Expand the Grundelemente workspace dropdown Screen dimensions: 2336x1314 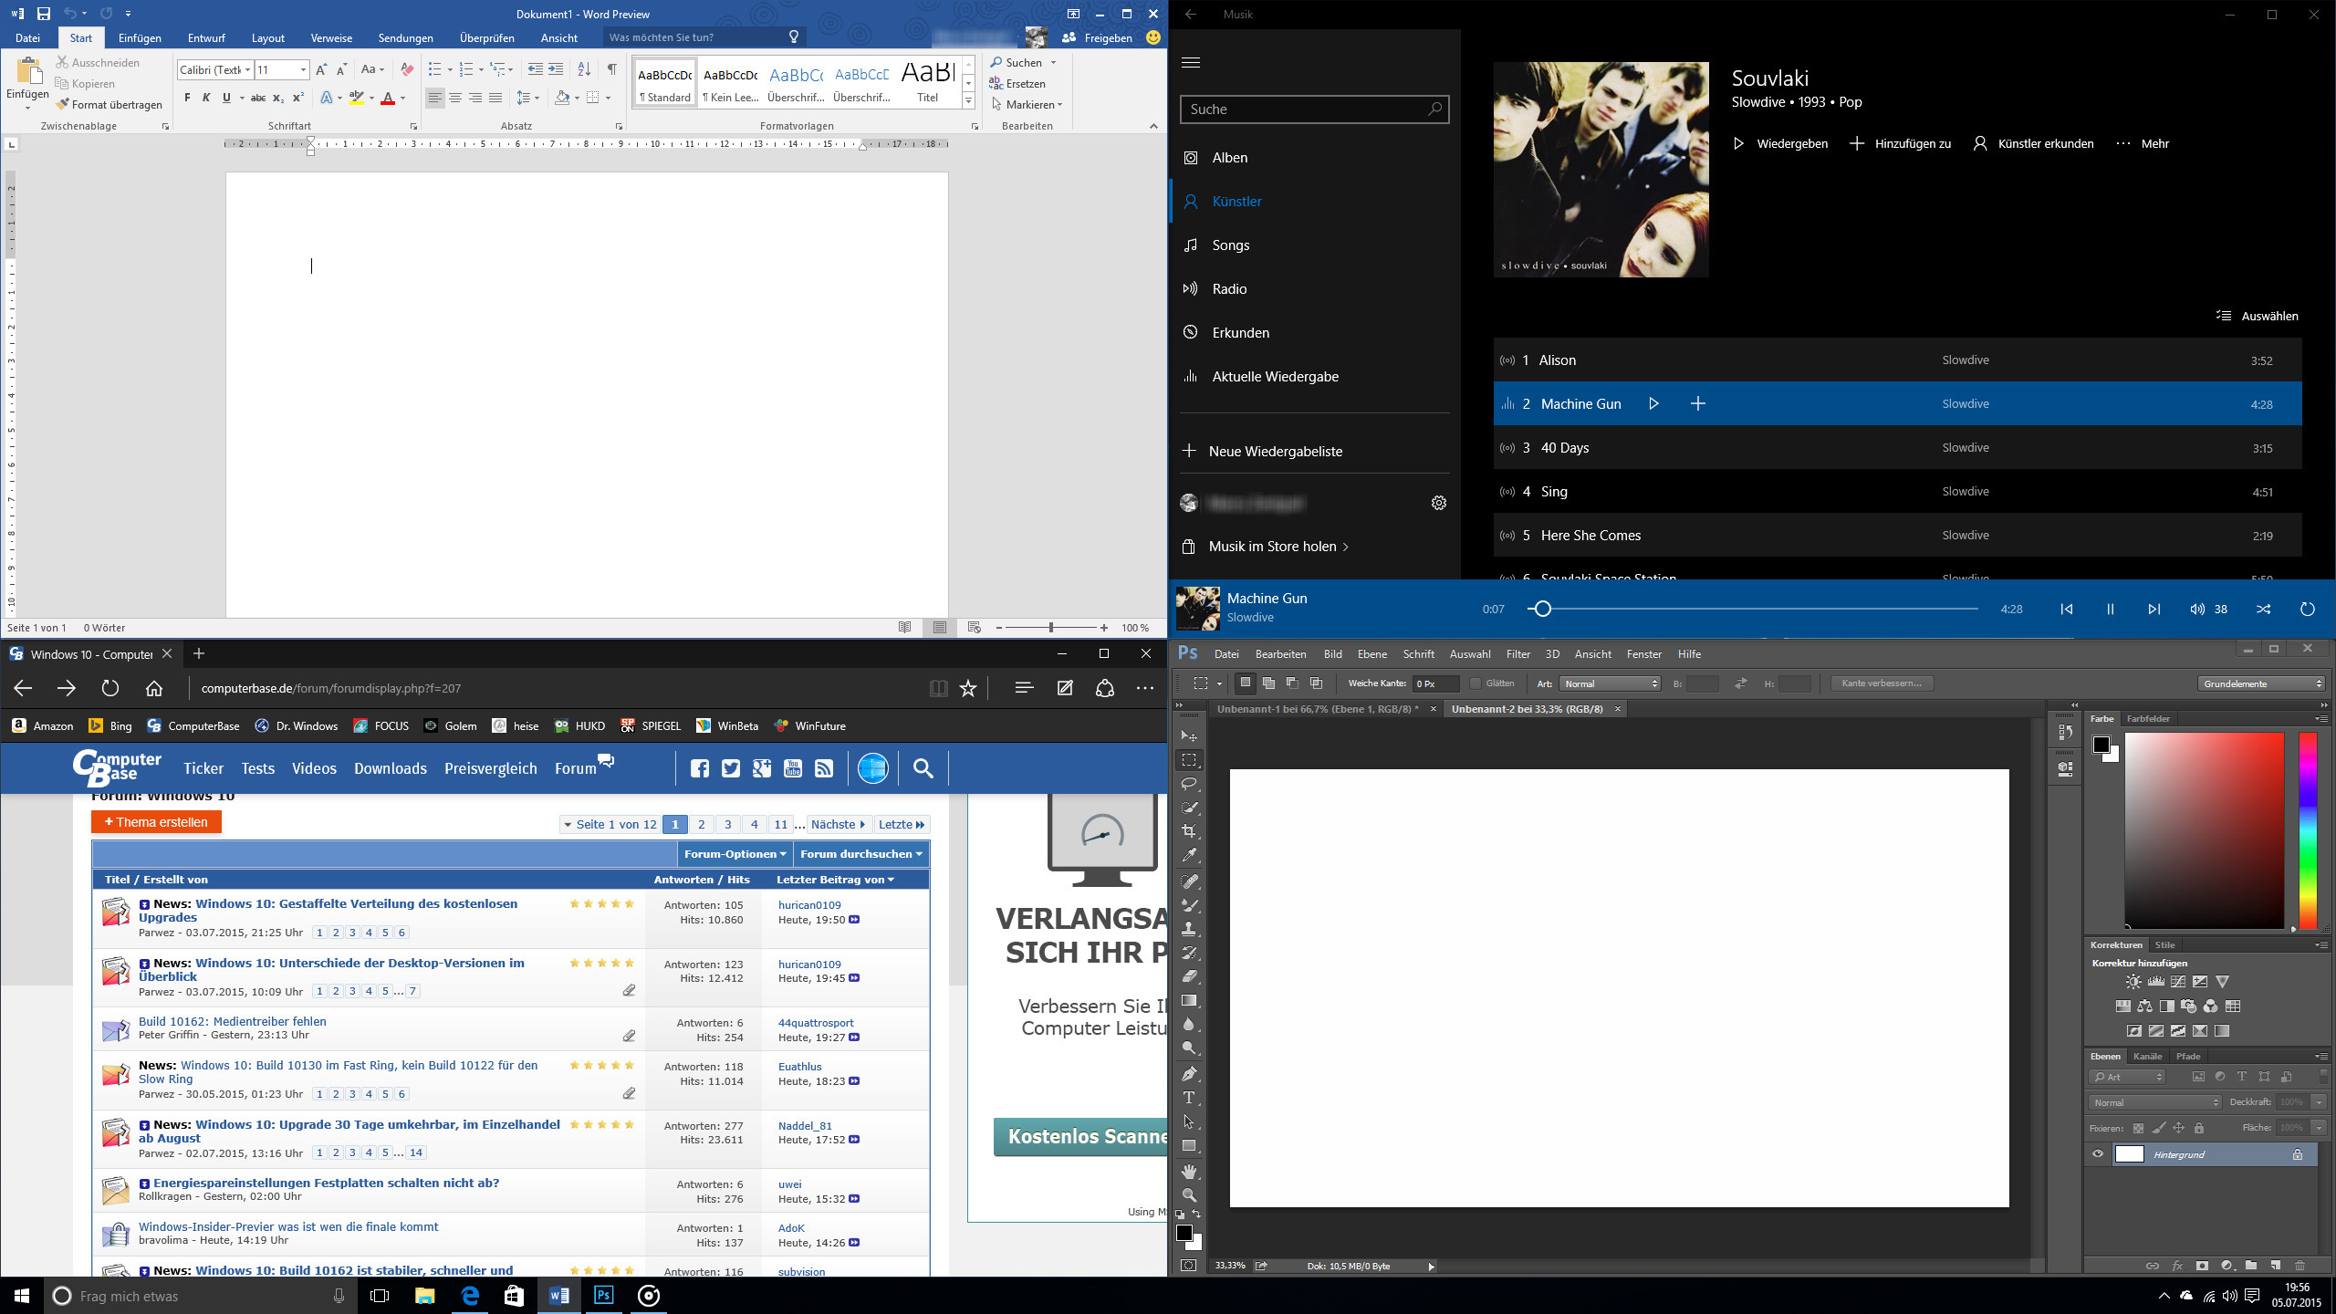click(2260, 683)
